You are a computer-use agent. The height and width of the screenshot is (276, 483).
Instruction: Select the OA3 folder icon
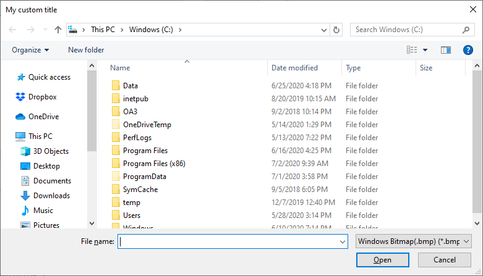[x=116, y=111]
